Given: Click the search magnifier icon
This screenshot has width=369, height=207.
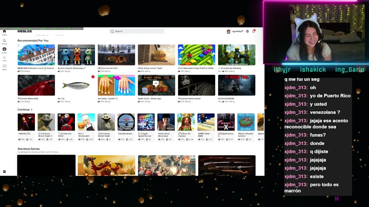Looking at the screenshot, I should [112, 31].
